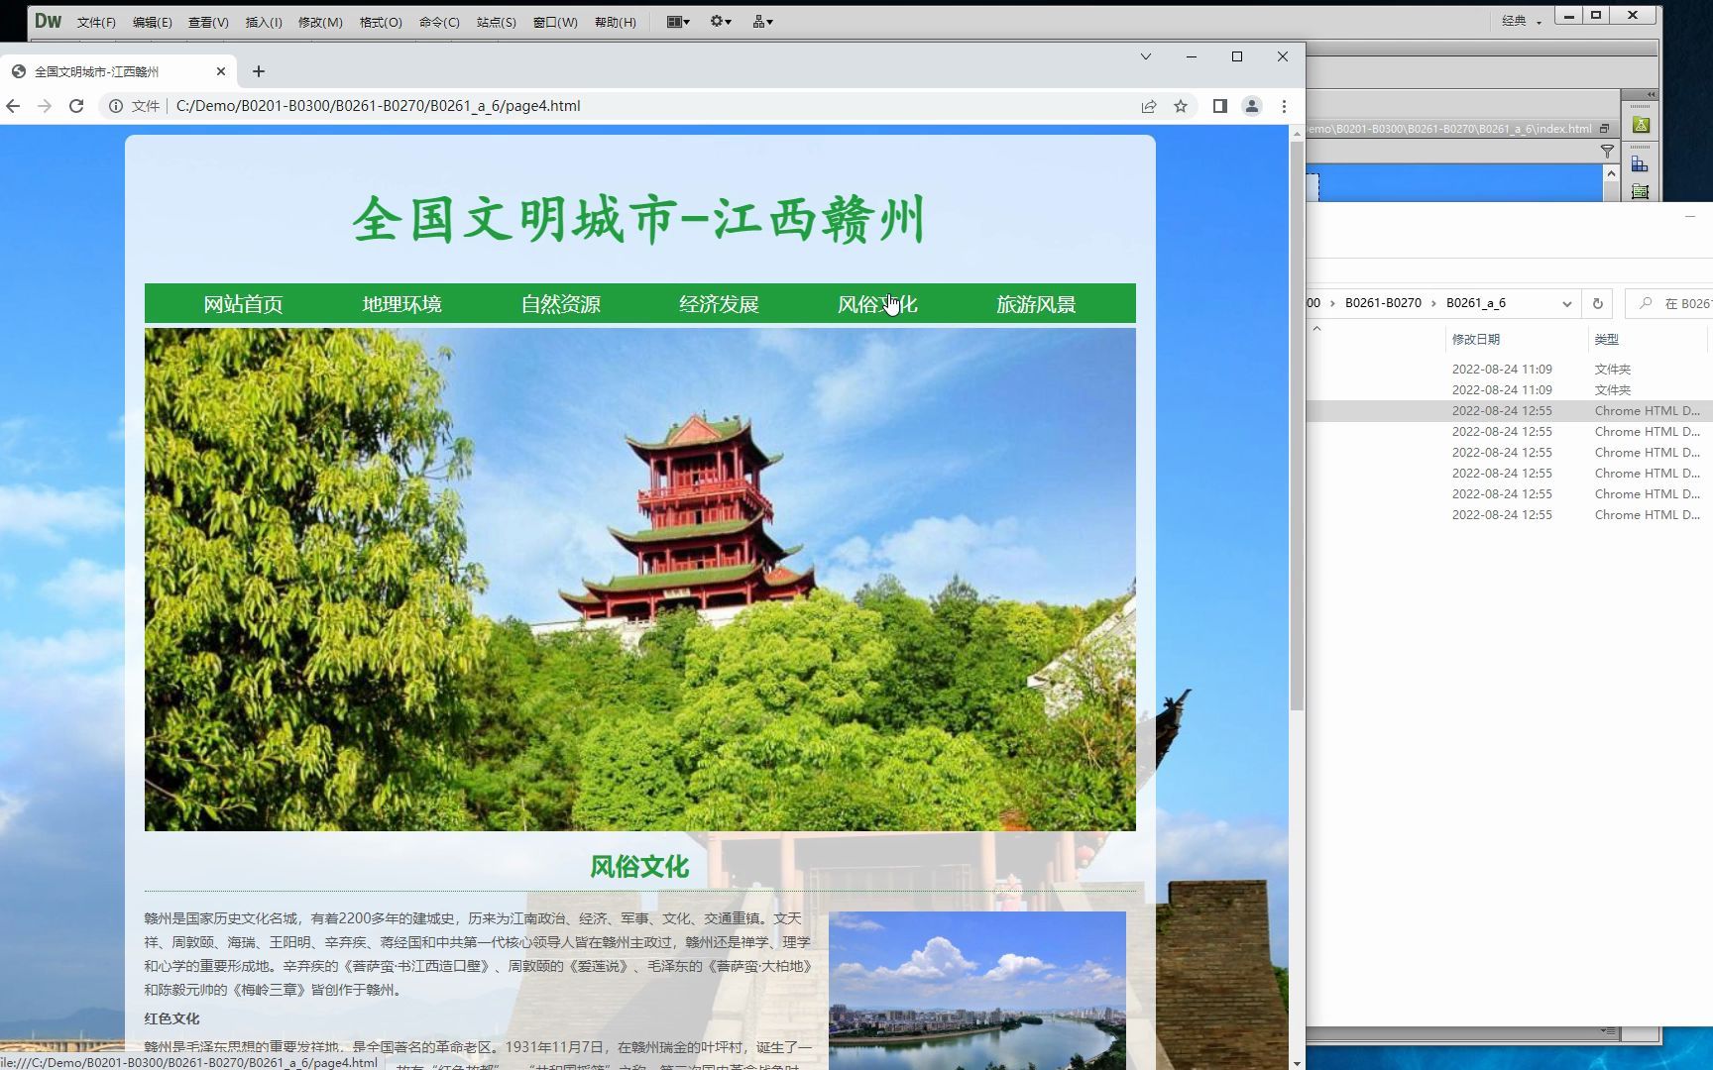The height and width of the screenshot is (1070, 1713).
Task: Open Chrome tab search chevron
Action: [1146, 56]
